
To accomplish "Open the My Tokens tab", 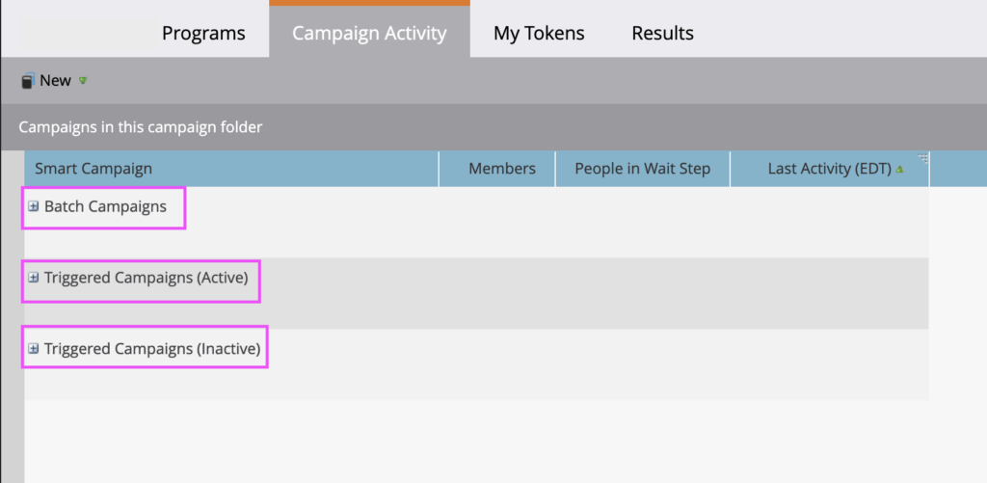I will [x=539, y=33].
